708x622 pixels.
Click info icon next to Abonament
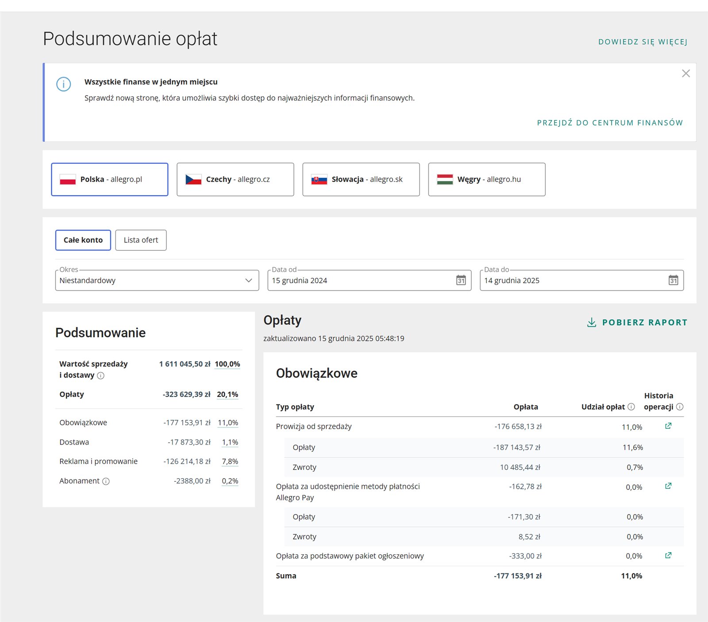(x=106, y=481)
